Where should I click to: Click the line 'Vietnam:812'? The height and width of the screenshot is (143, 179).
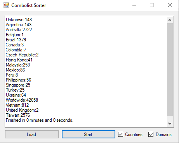[x=17, y=105]
